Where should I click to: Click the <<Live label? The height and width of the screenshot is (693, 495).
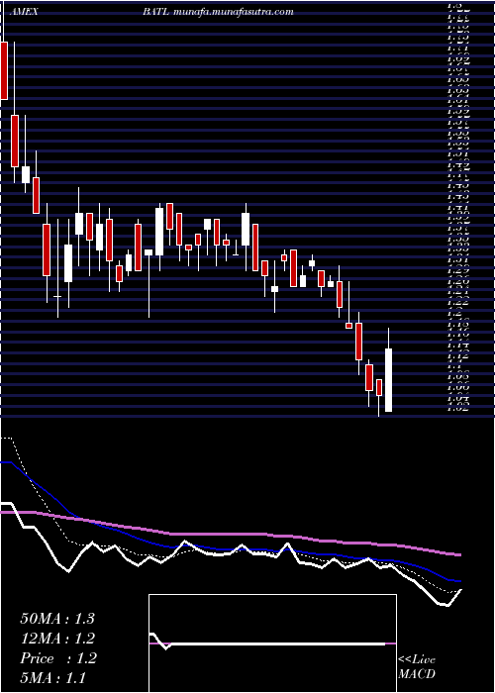coord(417,660)
